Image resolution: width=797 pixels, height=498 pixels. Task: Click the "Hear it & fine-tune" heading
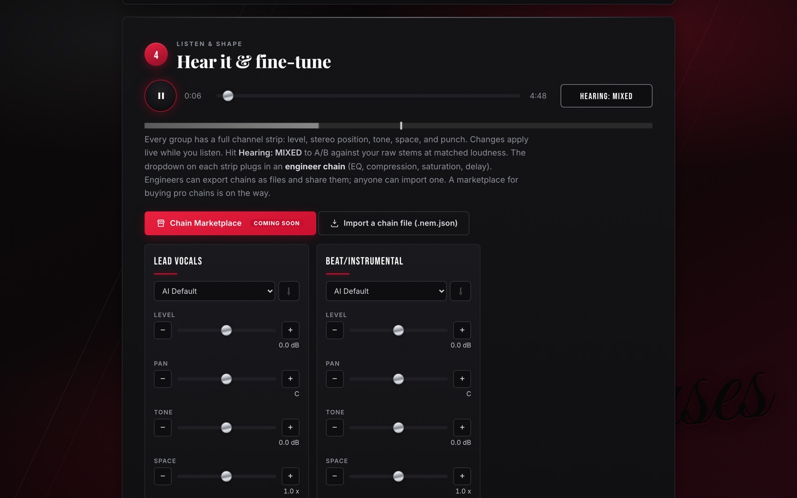254,62
